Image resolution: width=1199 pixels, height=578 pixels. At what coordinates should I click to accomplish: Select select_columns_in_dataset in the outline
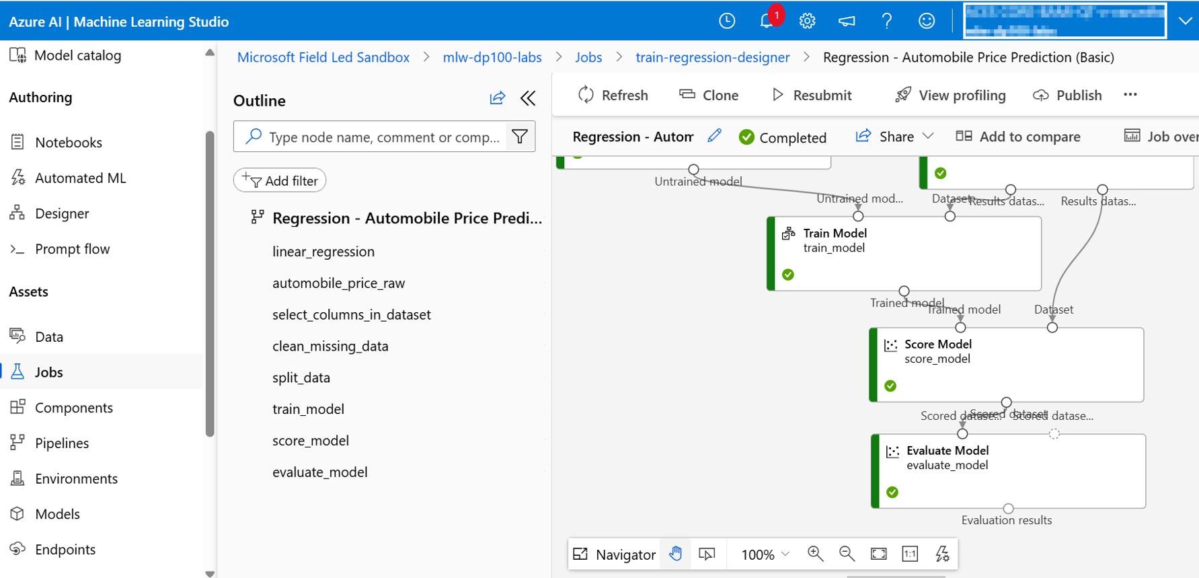click(352, 315)
